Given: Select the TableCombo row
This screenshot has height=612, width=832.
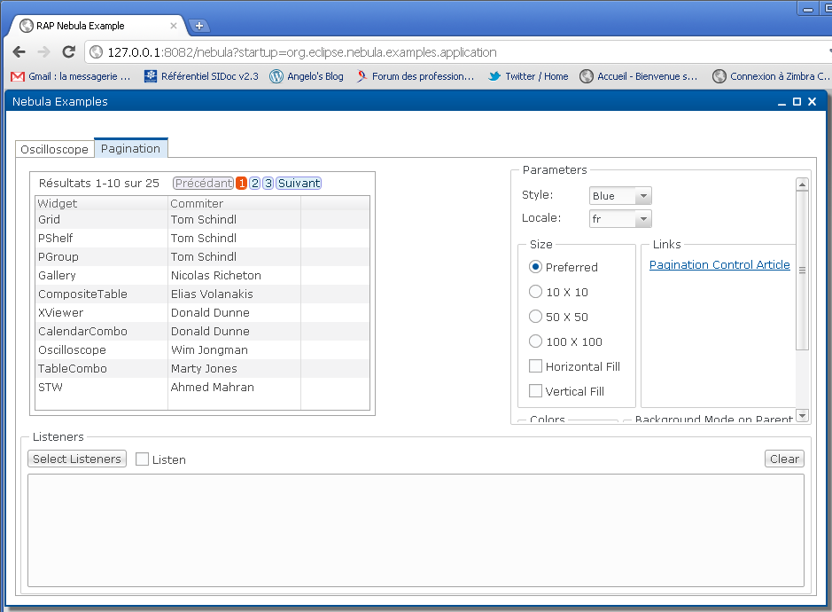Looking at the screenshot, I should click(202, 368).
